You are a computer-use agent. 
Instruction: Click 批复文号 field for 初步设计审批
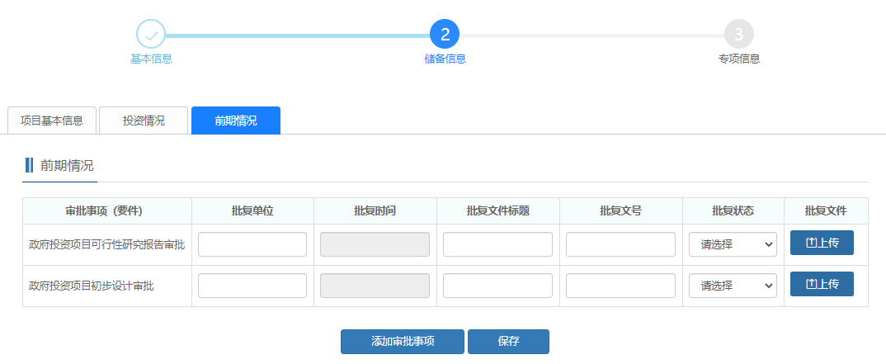tap(620, 286)
